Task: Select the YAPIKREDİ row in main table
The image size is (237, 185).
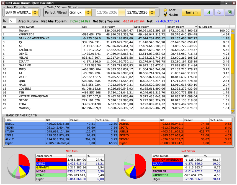Action: (116, 35)
